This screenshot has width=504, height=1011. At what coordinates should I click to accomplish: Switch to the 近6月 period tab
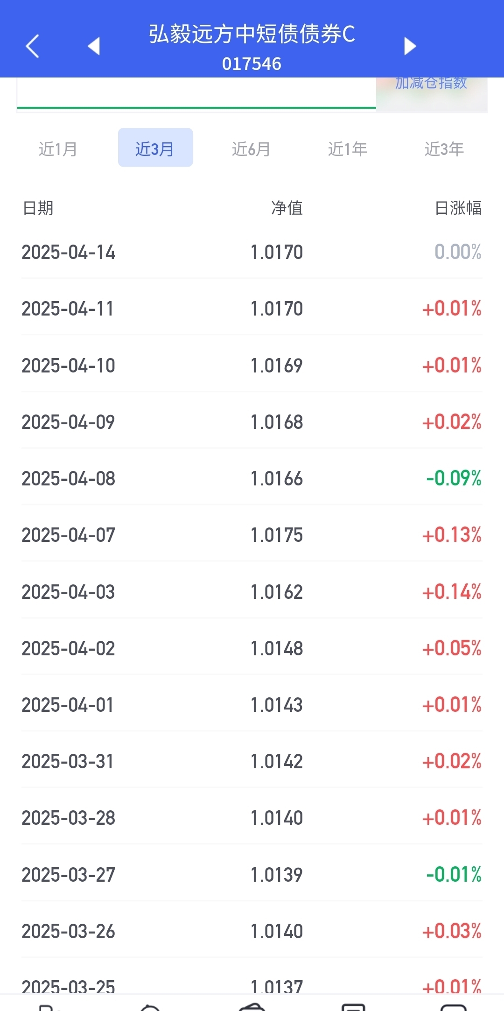pyautogui.click(x=252, y=149)
